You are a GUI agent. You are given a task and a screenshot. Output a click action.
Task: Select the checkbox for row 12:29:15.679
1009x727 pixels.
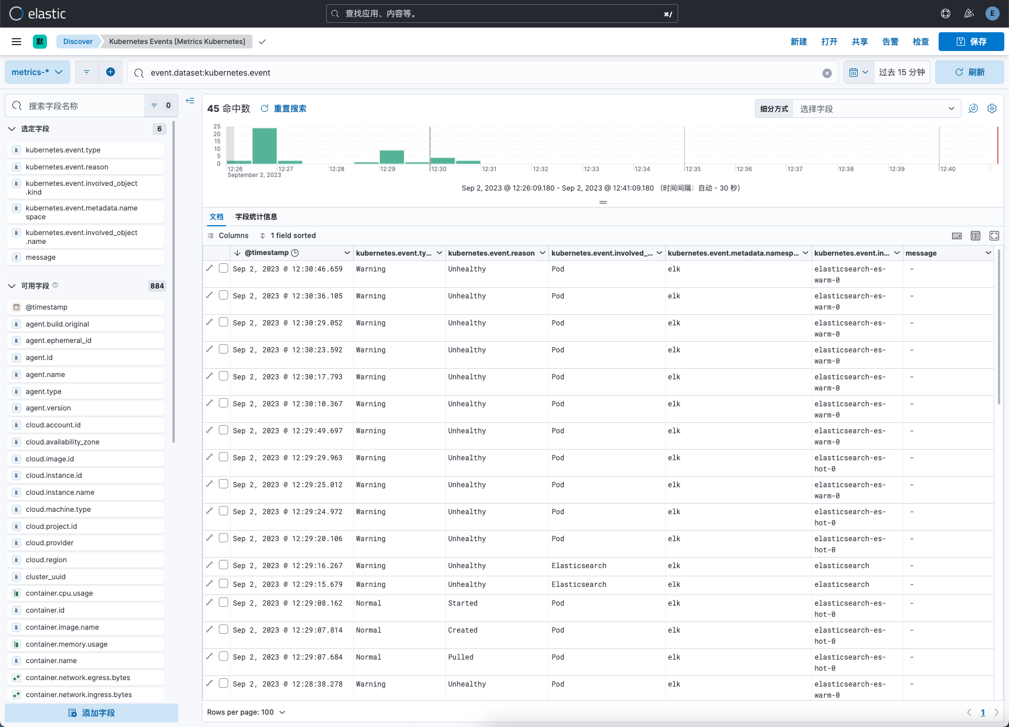[x=224, y=583]
